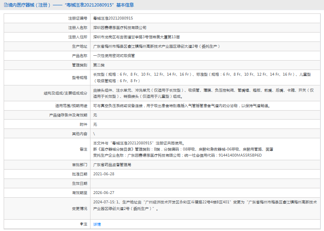The image size is (324, 231).
Task: Click the 其他内容 label
Action: tap(79, 134)
